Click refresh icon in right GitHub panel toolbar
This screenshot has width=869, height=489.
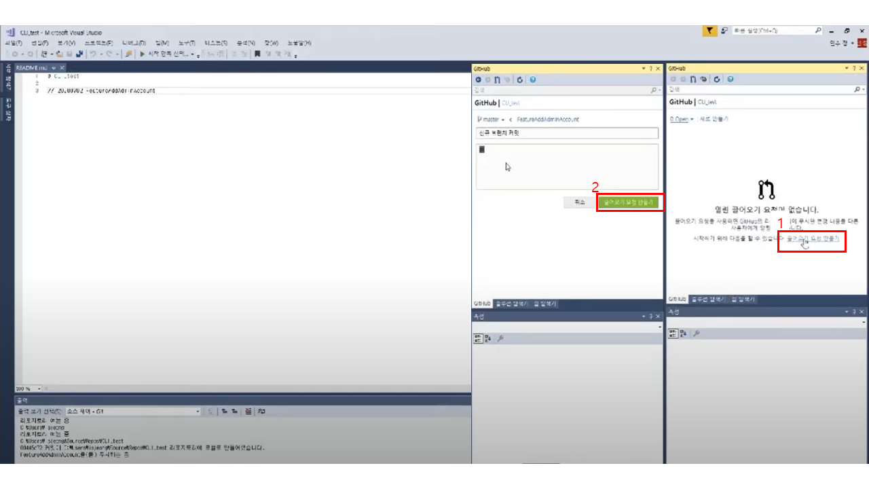point(716,79)
